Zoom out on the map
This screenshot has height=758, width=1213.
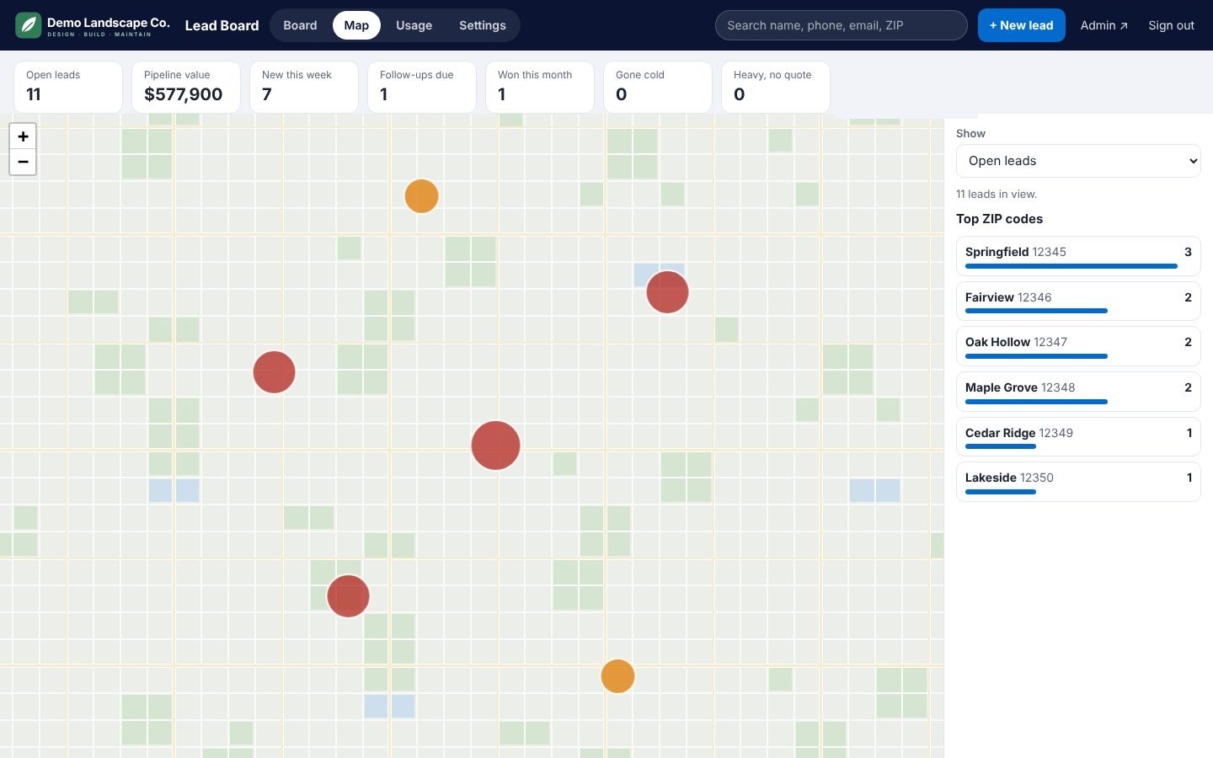tap(23, 162)
